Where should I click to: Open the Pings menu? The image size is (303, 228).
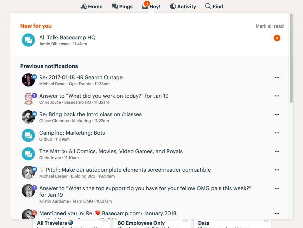(x=122, y=7)
